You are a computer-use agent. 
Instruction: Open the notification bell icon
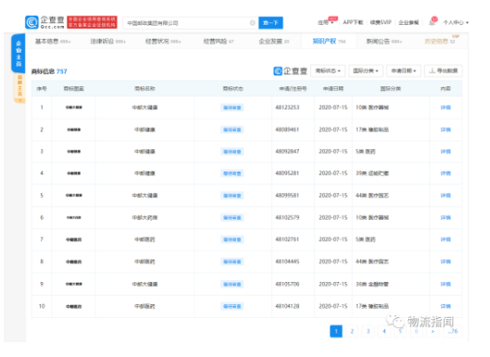click(432, 22)
